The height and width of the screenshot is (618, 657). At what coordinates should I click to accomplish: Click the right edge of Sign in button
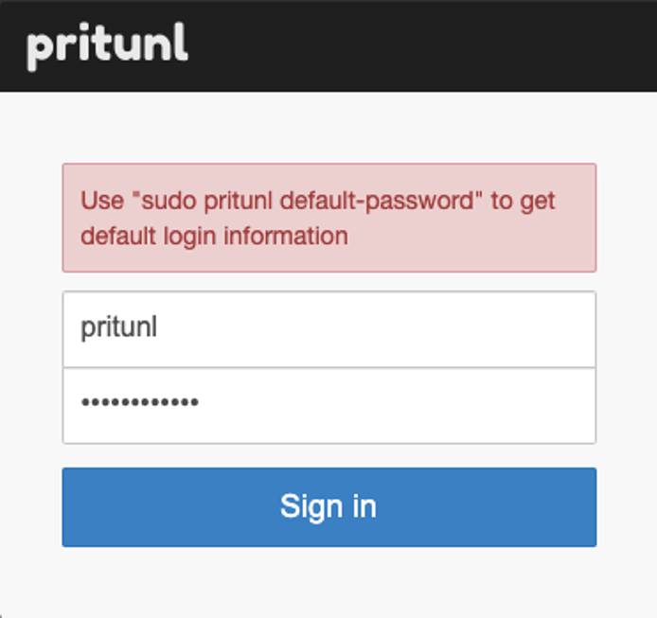581,506
